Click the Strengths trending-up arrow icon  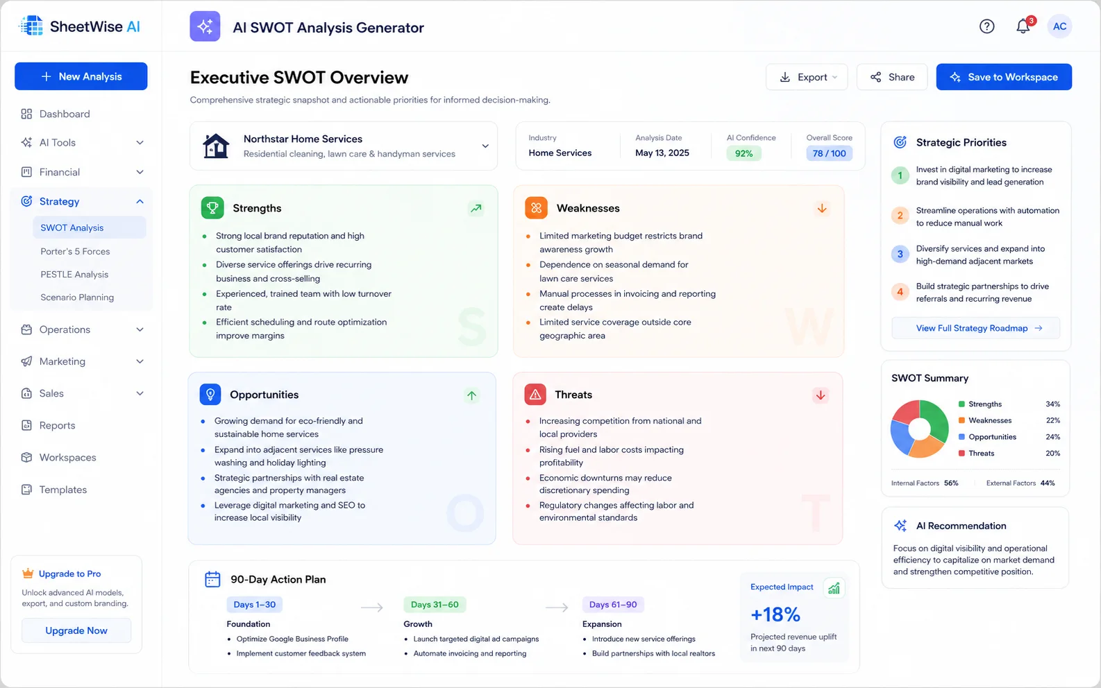(x=476, y=208)
